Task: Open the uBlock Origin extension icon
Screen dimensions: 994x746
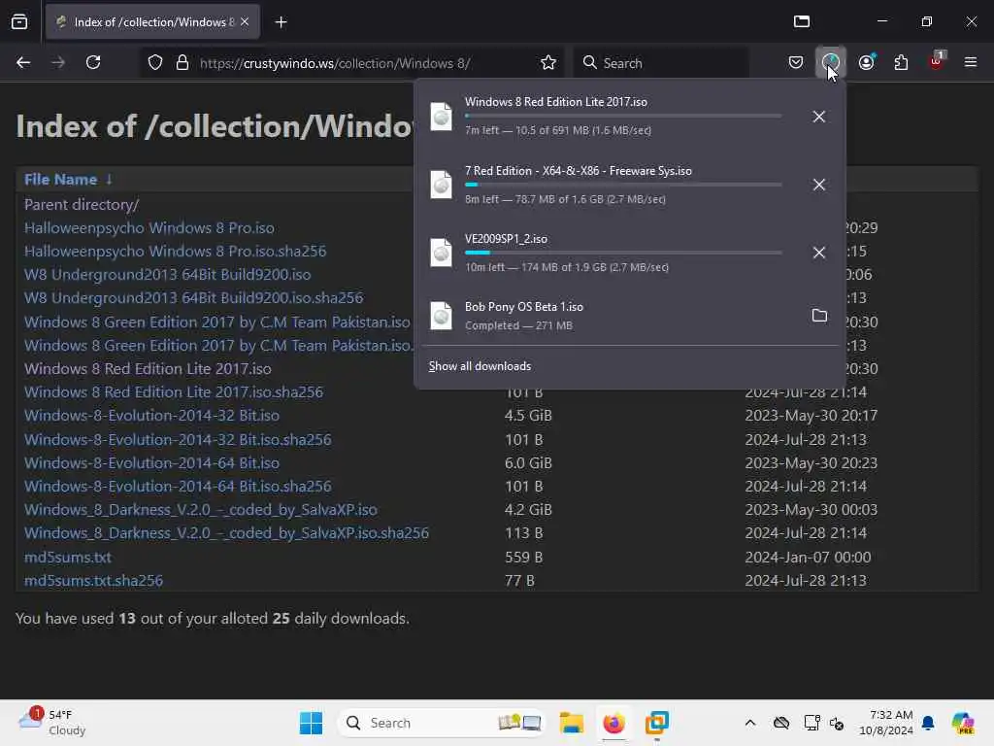Action: (x=937, y=61)
